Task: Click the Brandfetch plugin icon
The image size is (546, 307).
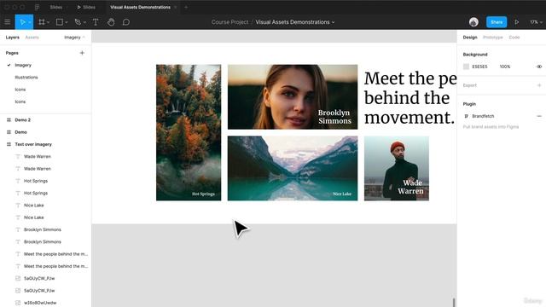Action: 467,116
